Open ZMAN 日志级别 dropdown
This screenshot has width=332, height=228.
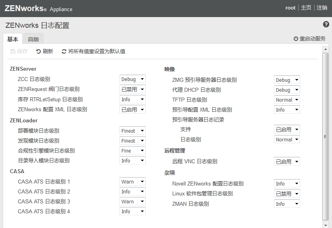pyautogui.click(x=287, y=204)
